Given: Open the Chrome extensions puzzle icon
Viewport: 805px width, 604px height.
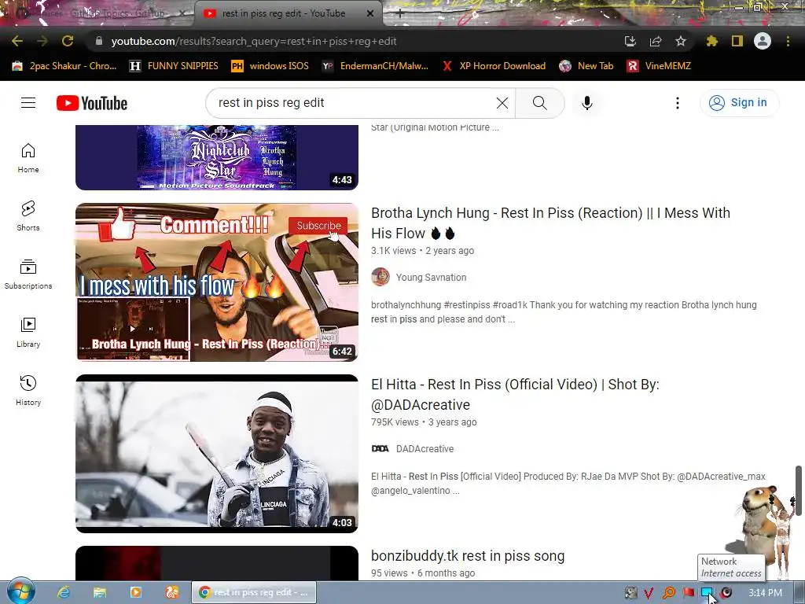Looking at the screenshot, I should pos(711,41).
